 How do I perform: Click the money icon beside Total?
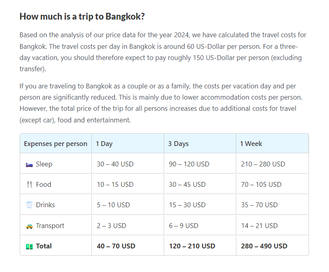tap(29, 246)
